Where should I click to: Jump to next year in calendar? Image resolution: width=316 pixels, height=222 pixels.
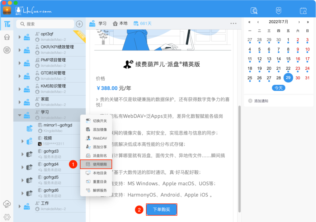tap(308, 22)
